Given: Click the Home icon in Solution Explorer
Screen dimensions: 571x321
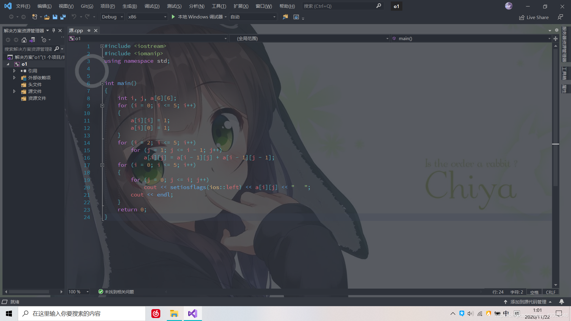Looking at the screenshot, I should [24, 40].
